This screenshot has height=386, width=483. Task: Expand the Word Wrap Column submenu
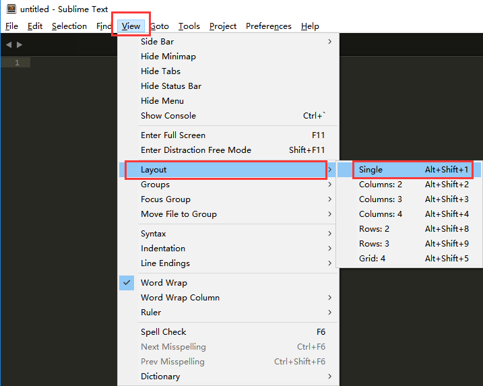click(x=228, y=298)
